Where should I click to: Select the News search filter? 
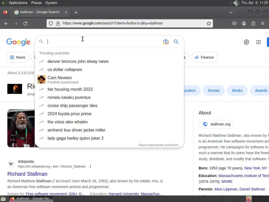tap(18, 57)
